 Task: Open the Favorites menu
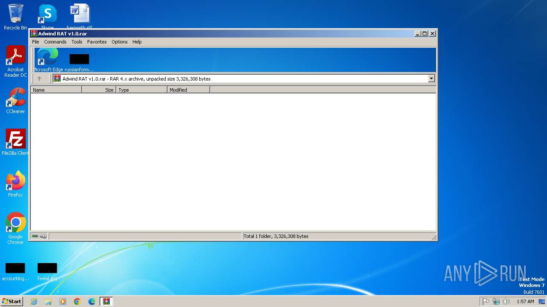pyautogui.click(x=97, y=42)
